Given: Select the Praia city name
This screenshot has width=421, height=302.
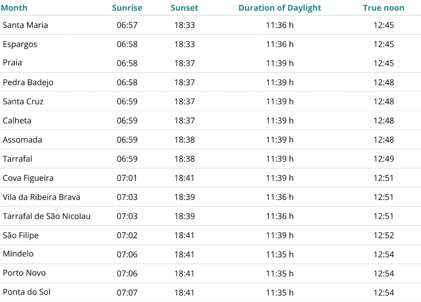Looking at the screenshot, I should point(12,63).
